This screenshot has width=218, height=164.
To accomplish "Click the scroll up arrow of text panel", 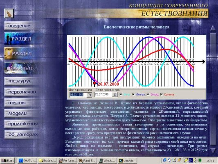I will click(x=213, y=28).
